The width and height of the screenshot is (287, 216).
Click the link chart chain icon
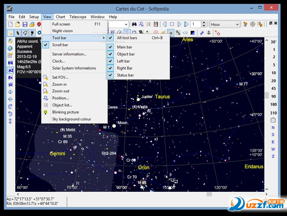[202, 33]
